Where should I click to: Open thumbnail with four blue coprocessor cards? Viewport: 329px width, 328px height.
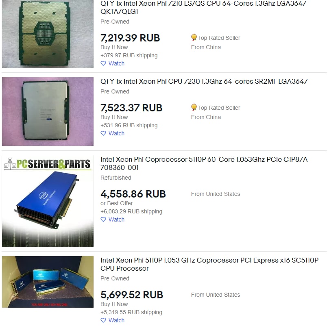(x=48, y=282)
